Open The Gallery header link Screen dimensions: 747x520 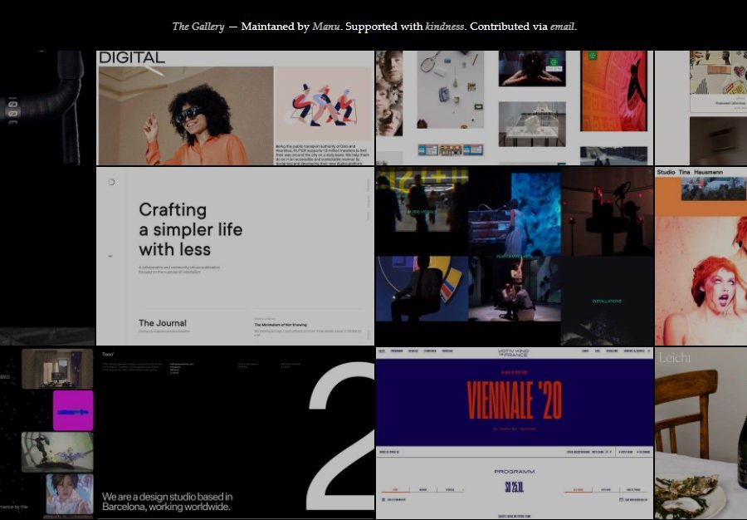(198, 27)
